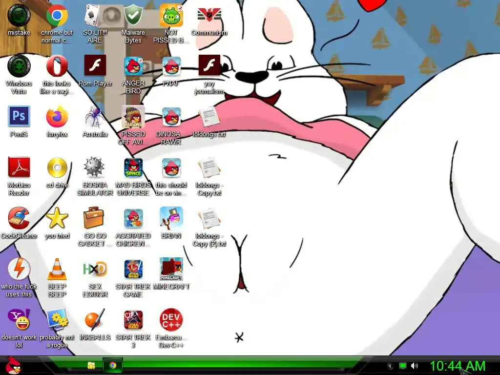Select the 'chrome but normal c...' Chrome shortcut
500x375 pixels.
(x=57, y=15)
